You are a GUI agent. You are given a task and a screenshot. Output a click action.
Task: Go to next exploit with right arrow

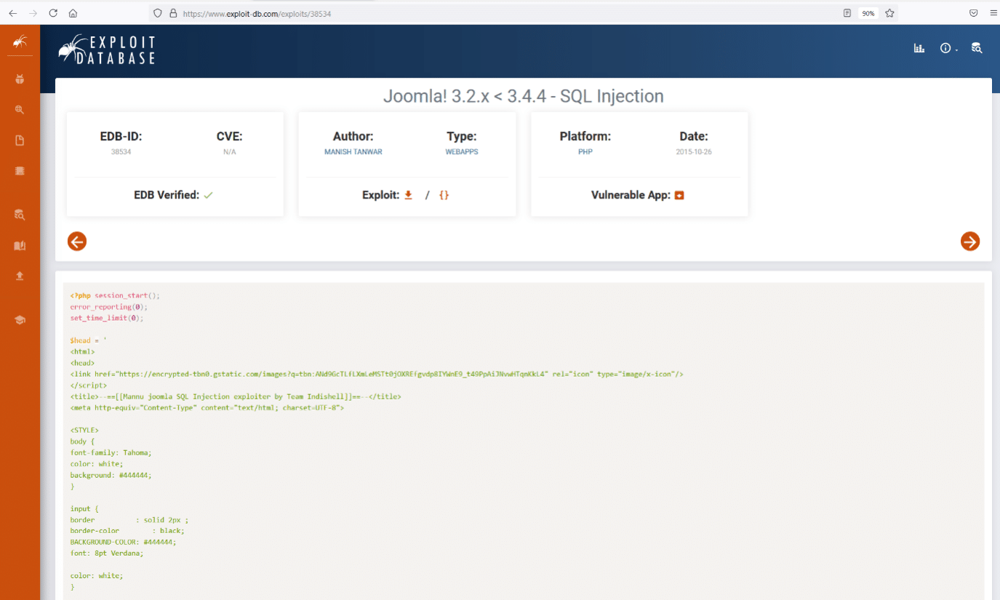(x=969, y=241)
